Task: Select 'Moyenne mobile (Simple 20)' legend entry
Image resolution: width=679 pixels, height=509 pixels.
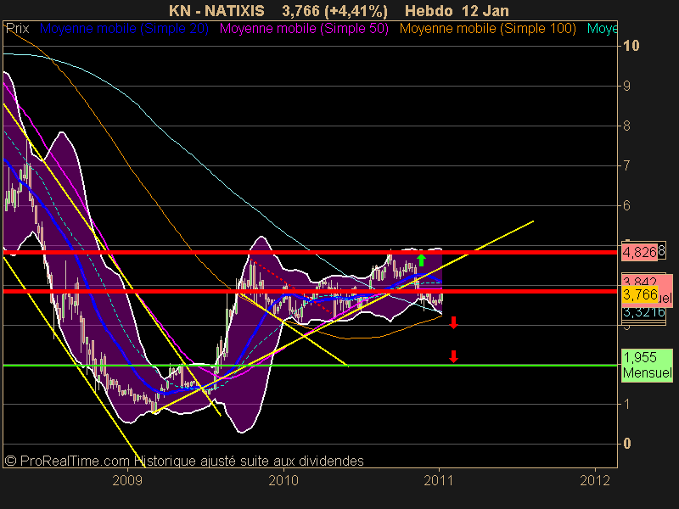Action: 124,29
